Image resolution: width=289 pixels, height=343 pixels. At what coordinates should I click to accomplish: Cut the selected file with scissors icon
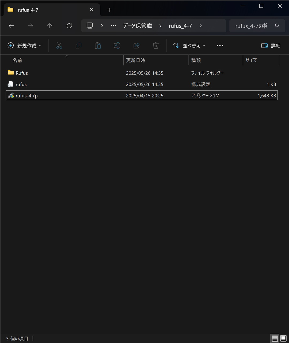(x=59, y=46)
